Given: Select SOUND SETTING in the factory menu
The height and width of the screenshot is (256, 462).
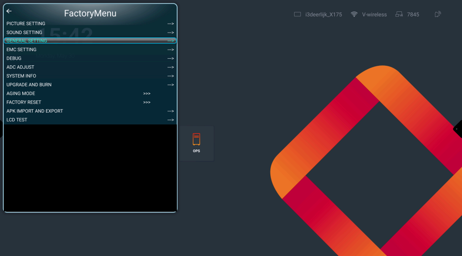Looking at the screenshot, I should pos(24,33).
